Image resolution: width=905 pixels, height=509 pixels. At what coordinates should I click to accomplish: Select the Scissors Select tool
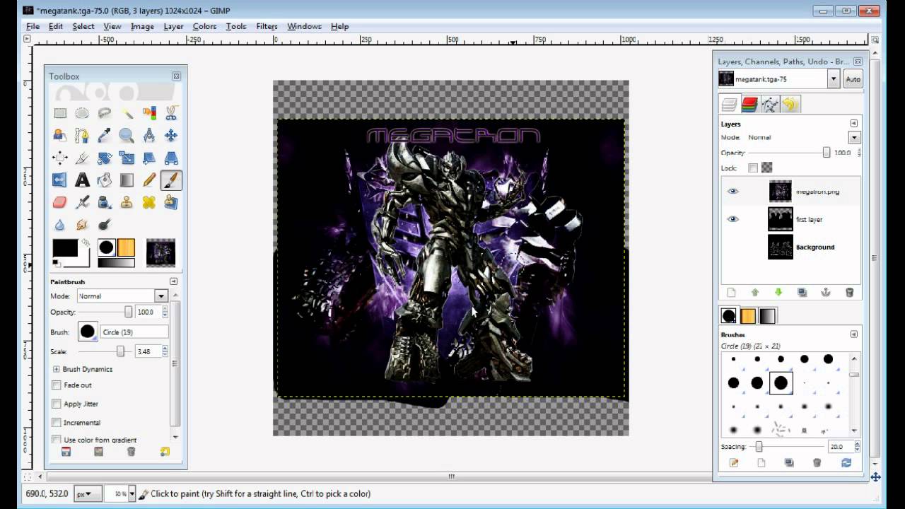click(171, 113)
